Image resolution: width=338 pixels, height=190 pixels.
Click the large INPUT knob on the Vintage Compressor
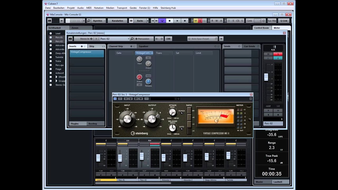click(x=127, y=119)
